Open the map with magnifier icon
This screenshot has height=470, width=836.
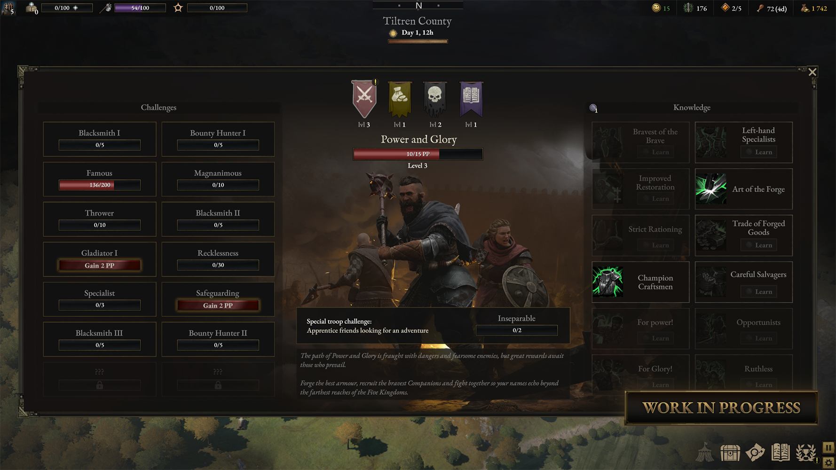coord(755,453)
